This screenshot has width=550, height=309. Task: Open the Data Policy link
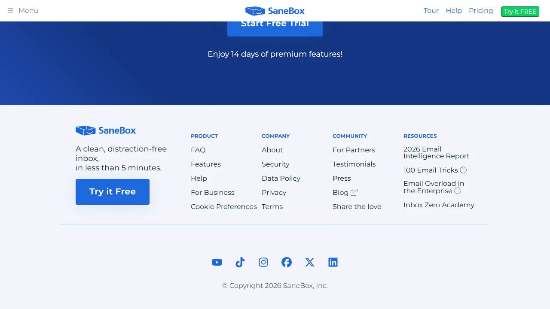pyautogui.click(x=281, y=178)
